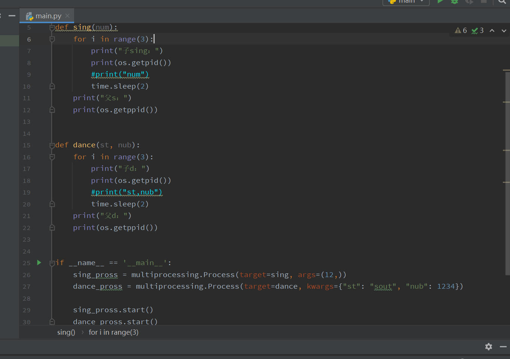Run the main configuration with the green play button

click(441, 1)
